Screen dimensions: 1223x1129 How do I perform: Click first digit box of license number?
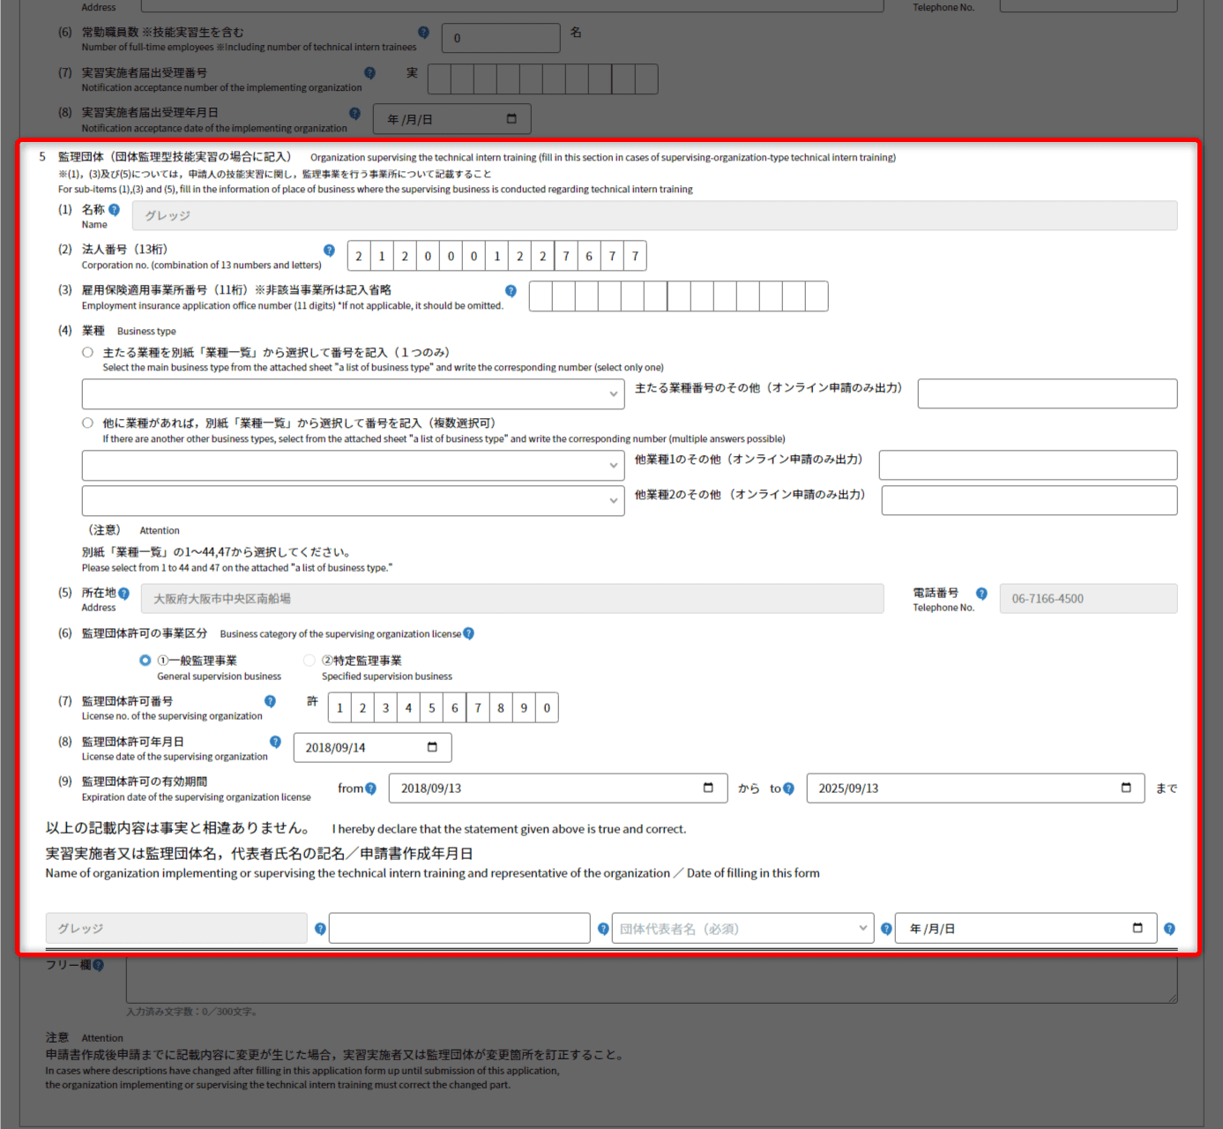(x=339, y=707)
